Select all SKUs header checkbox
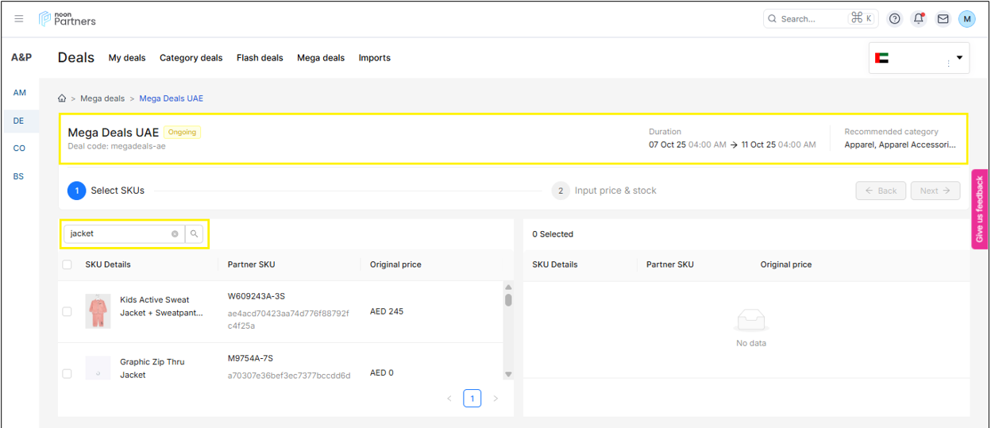The width and height of the screenshot is (991, 428). coord(67,264)
